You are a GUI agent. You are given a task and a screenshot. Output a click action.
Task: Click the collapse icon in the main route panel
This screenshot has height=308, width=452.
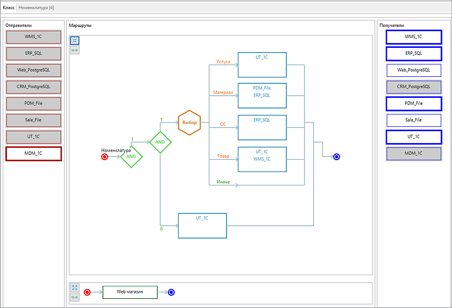click(x=75, y=41)
